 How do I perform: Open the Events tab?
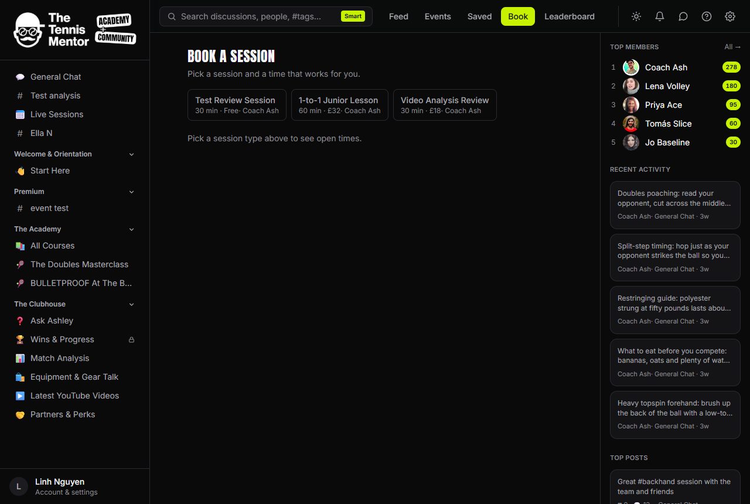438,16
